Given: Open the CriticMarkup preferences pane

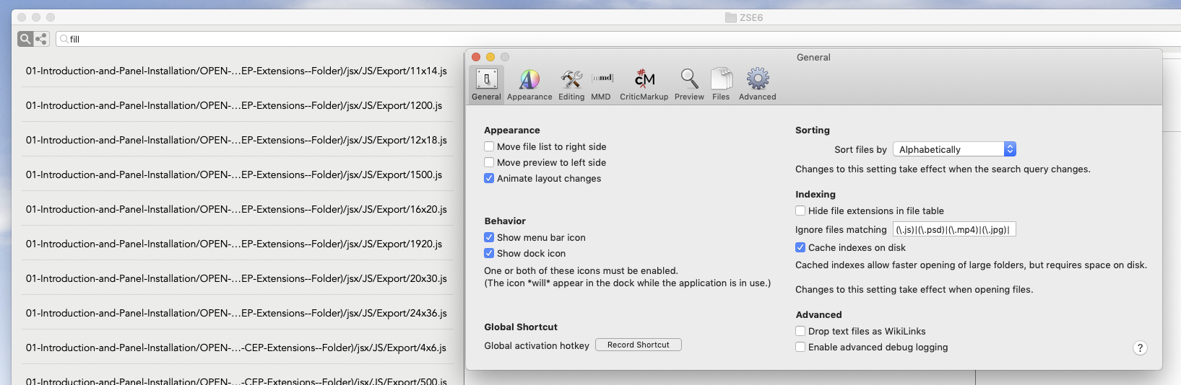Looking at the screenshot, I should tap(644, 84).
